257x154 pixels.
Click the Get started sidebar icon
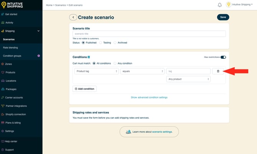pos(3,14)
